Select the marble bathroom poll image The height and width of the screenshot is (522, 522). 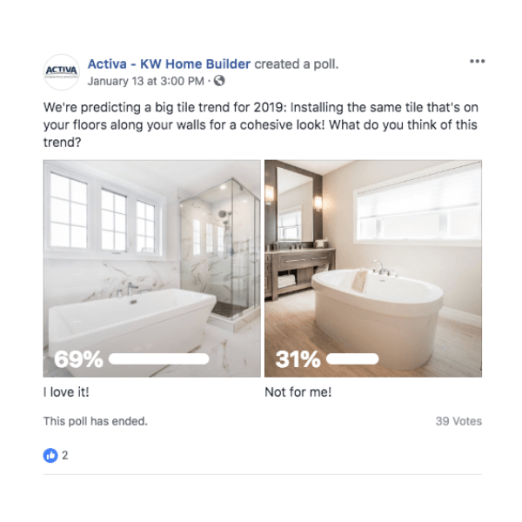[151, 268]
